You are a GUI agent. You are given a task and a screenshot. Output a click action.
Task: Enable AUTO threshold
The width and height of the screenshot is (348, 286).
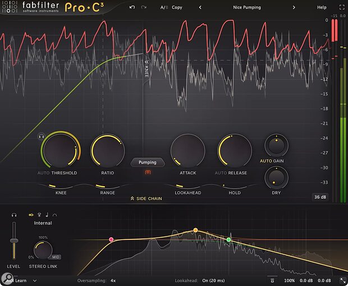point(43,173)
